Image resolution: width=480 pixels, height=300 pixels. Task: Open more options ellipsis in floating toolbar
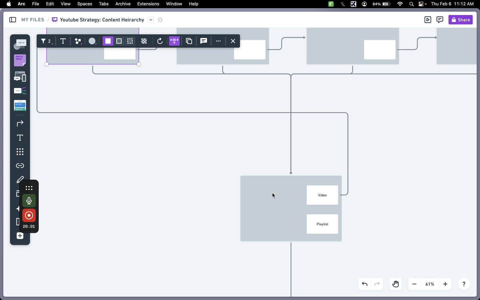click(218, 41)
